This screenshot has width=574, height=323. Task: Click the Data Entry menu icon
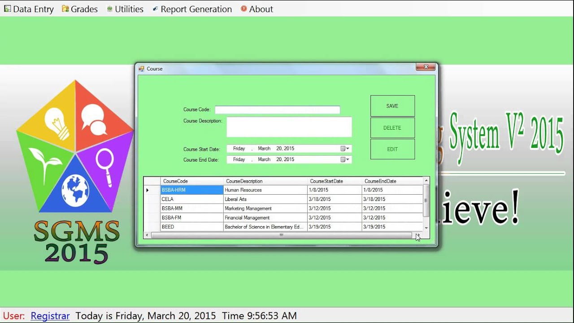pyautogui.click(x=7, y=9)
